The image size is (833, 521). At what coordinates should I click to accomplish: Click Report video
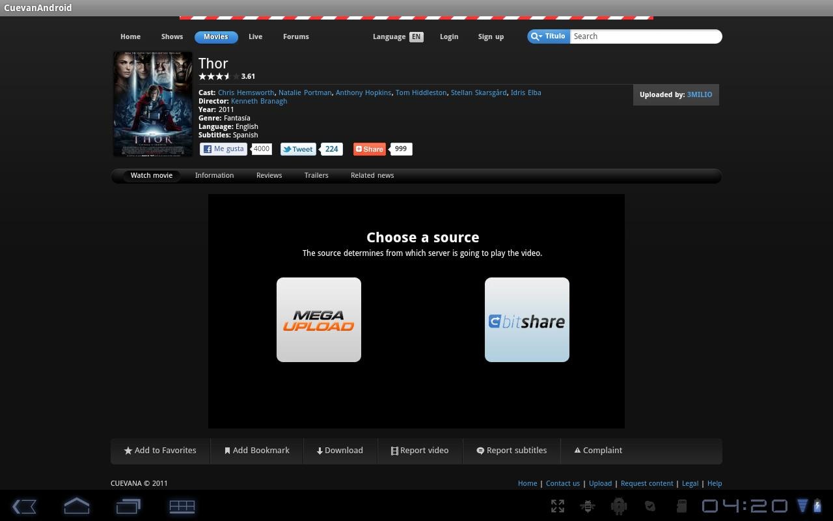420,451
